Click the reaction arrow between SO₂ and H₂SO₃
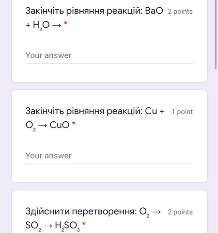 (x=48, y=226)
